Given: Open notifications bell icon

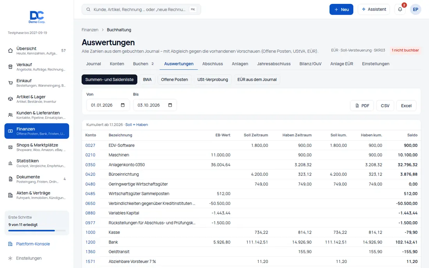Looking at the screenshot, I should [x=400, y=9].
